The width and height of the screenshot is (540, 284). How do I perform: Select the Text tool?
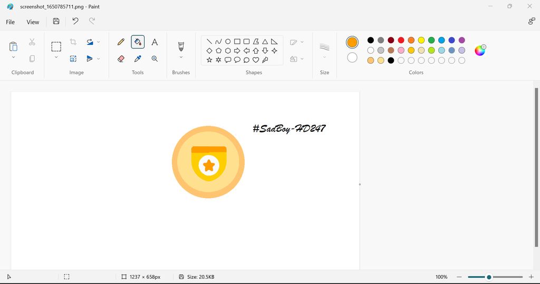[155, 42]
